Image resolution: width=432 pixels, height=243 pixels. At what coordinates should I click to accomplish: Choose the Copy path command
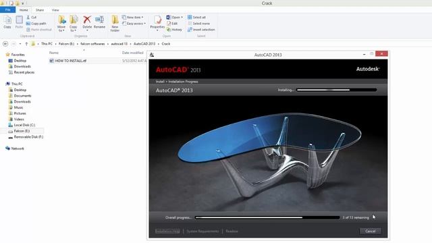[36, 24]
